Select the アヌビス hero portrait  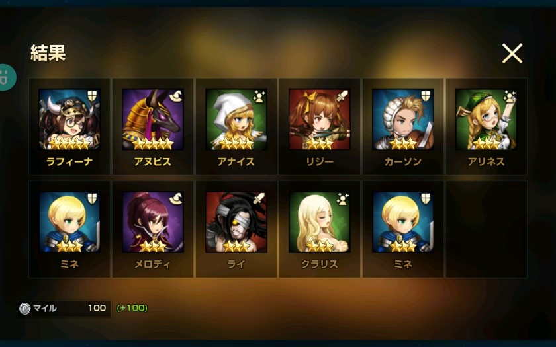[153, 120]
